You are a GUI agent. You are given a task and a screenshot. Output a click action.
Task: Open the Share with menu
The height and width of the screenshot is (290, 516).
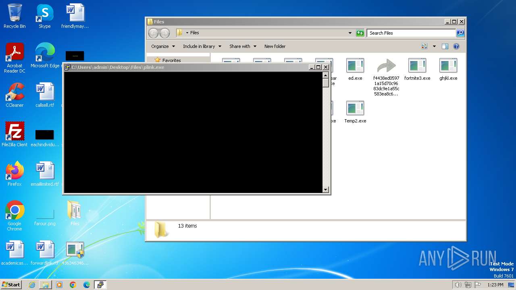pyautogui.click(x=243, y=46)
